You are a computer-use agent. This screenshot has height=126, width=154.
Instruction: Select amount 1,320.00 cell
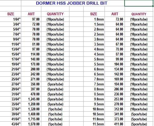tap(31, 109)
